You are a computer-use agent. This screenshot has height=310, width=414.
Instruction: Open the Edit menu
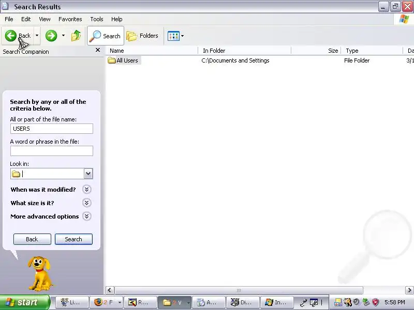click(26, 19)
